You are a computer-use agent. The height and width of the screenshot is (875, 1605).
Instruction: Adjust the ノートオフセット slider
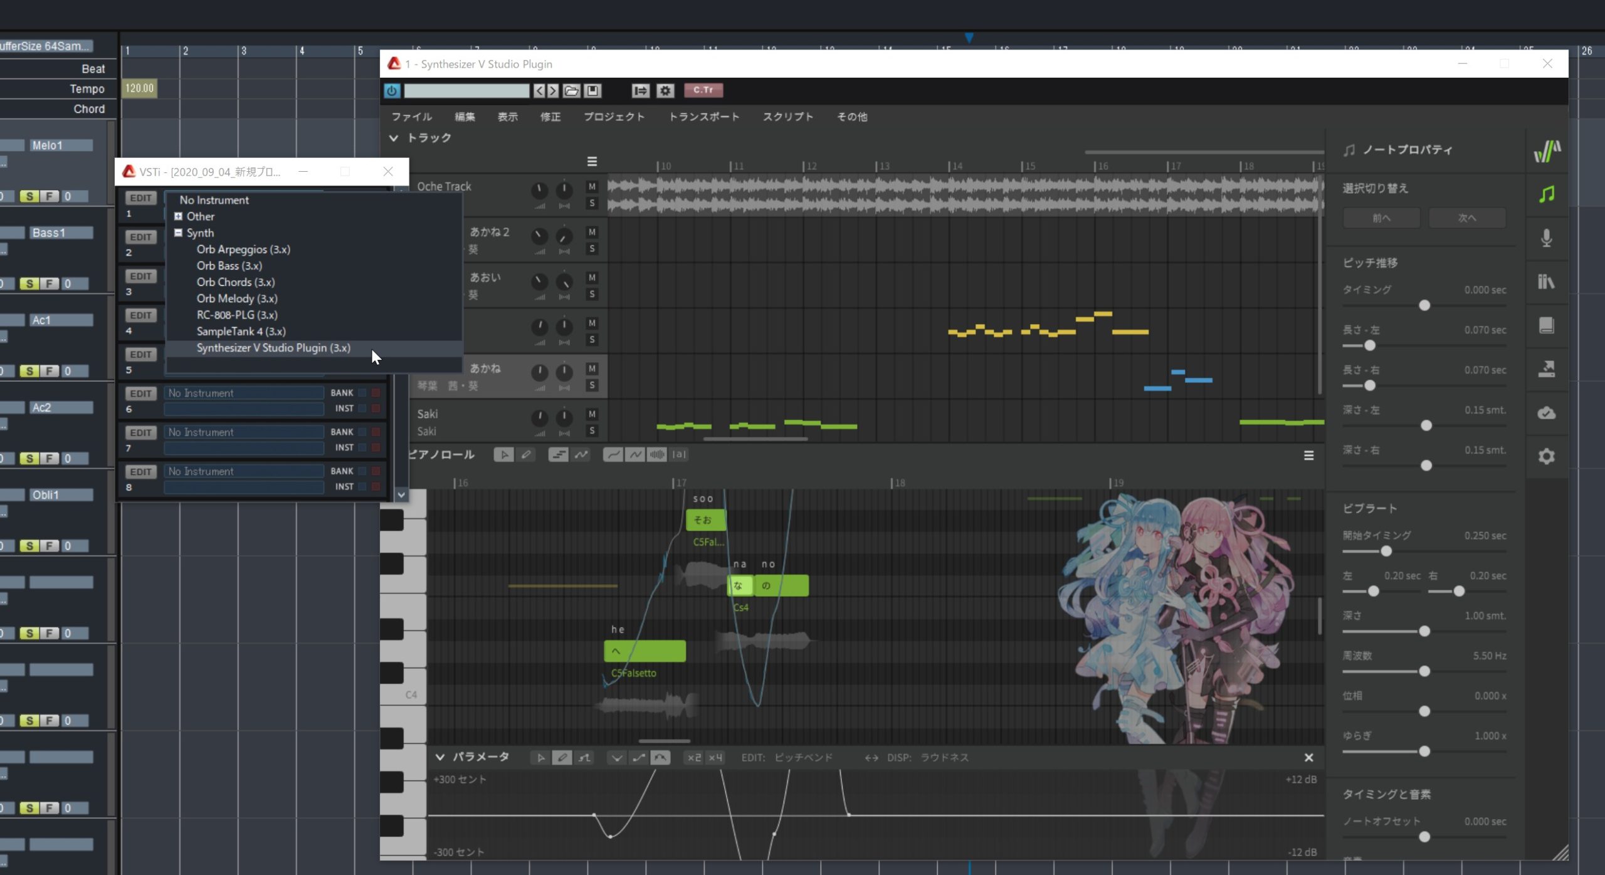[1424, 837]
